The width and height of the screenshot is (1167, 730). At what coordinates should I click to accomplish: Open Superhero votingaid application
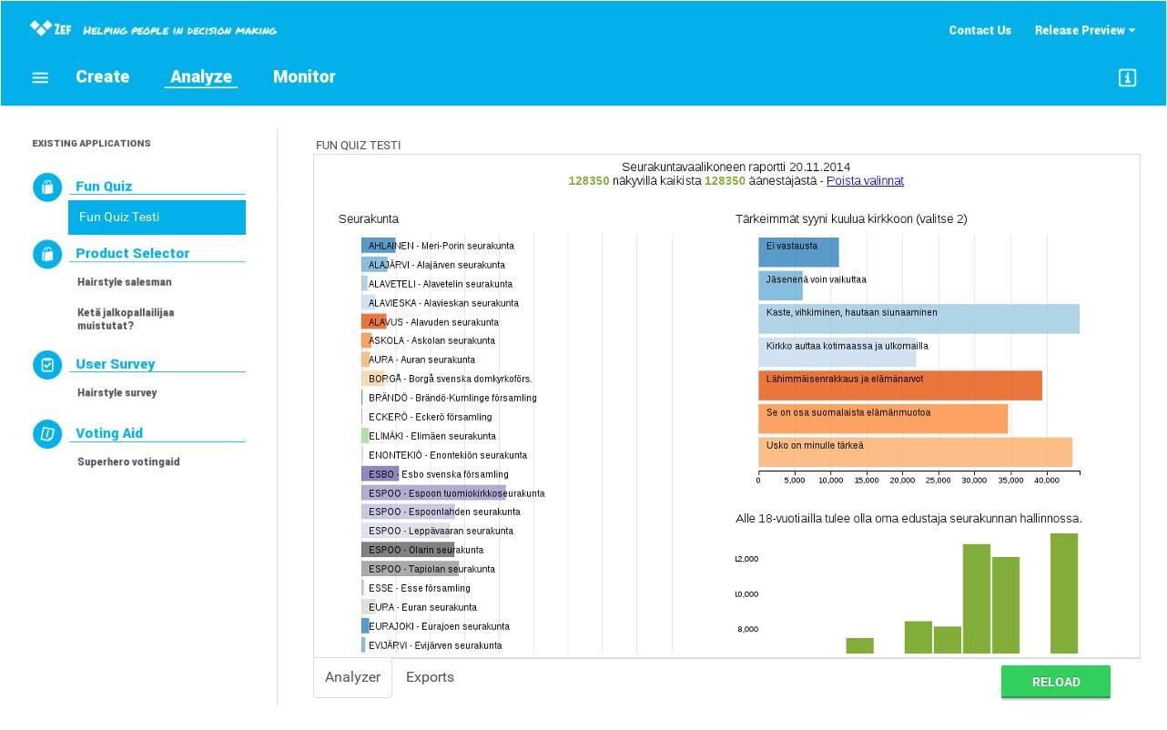pyautogui.click(x=128, y=462)
